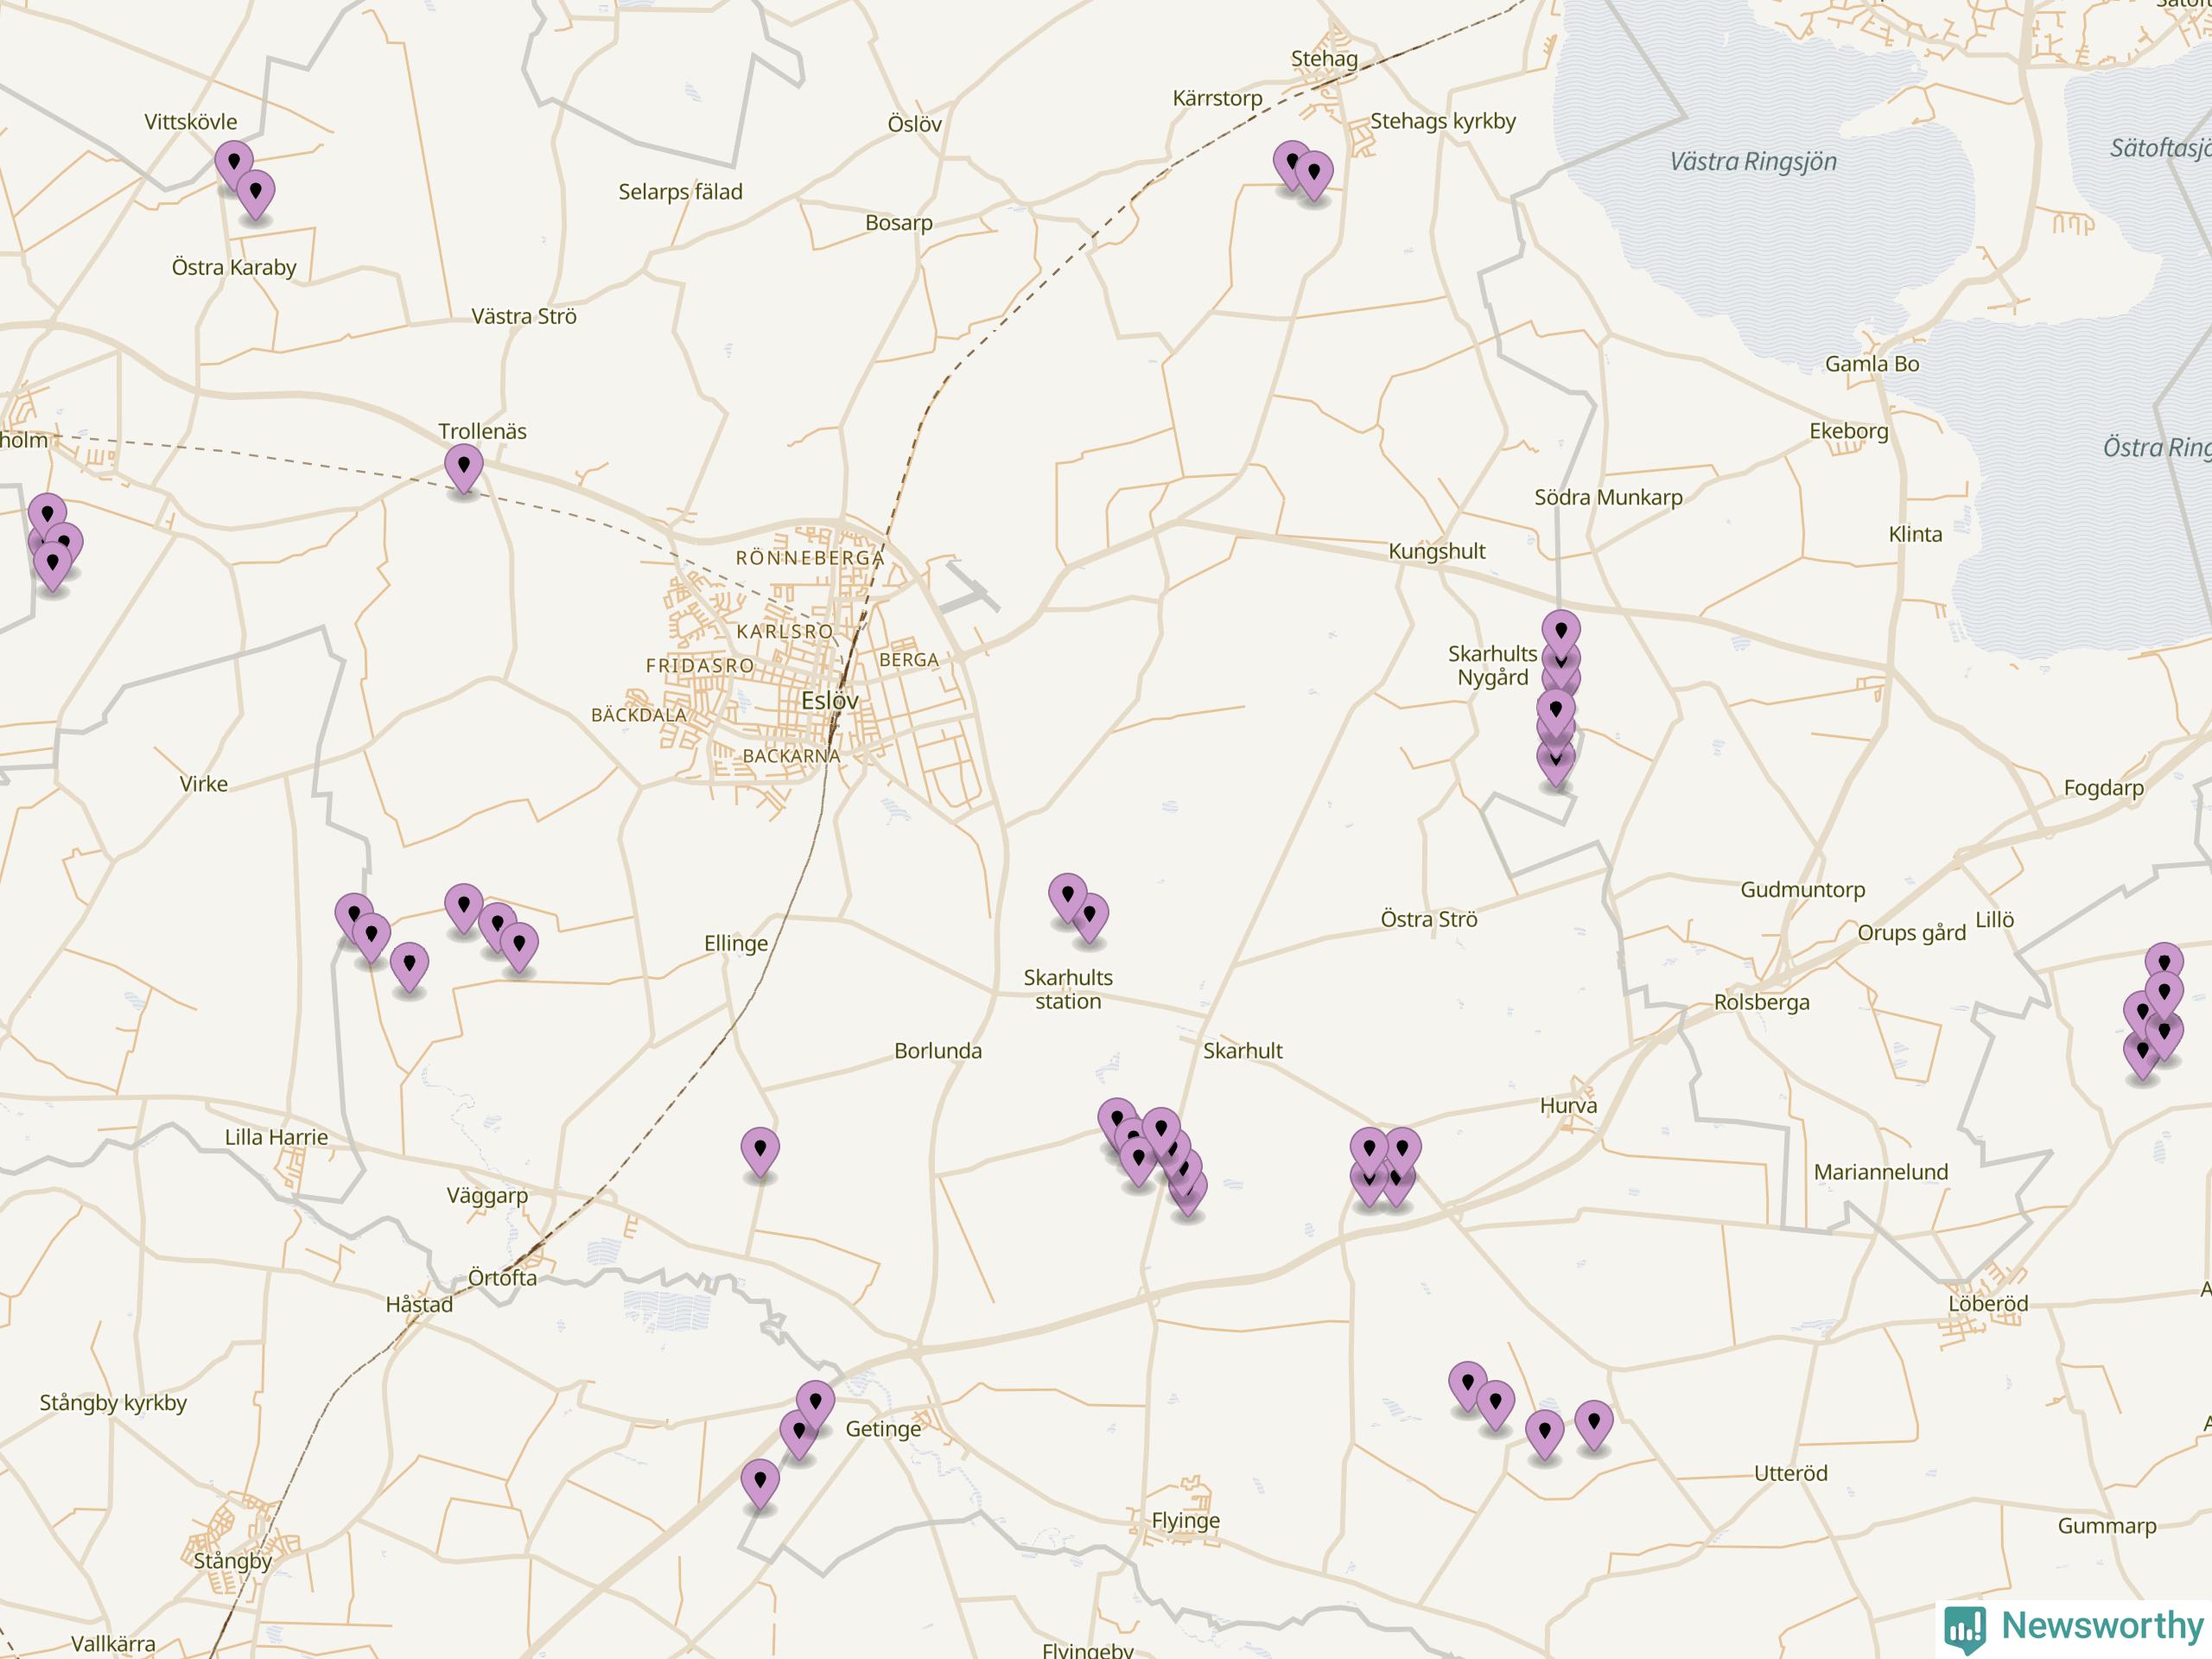Click the Utteröd label
The width and height of the screenshot is (2212, 1659).
click(1791, 1474)
